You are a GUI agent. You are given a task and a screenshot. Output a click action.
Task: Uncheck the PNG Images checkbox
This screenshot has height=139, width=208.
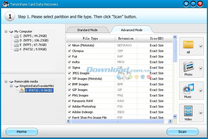click(x=69, y=95)
